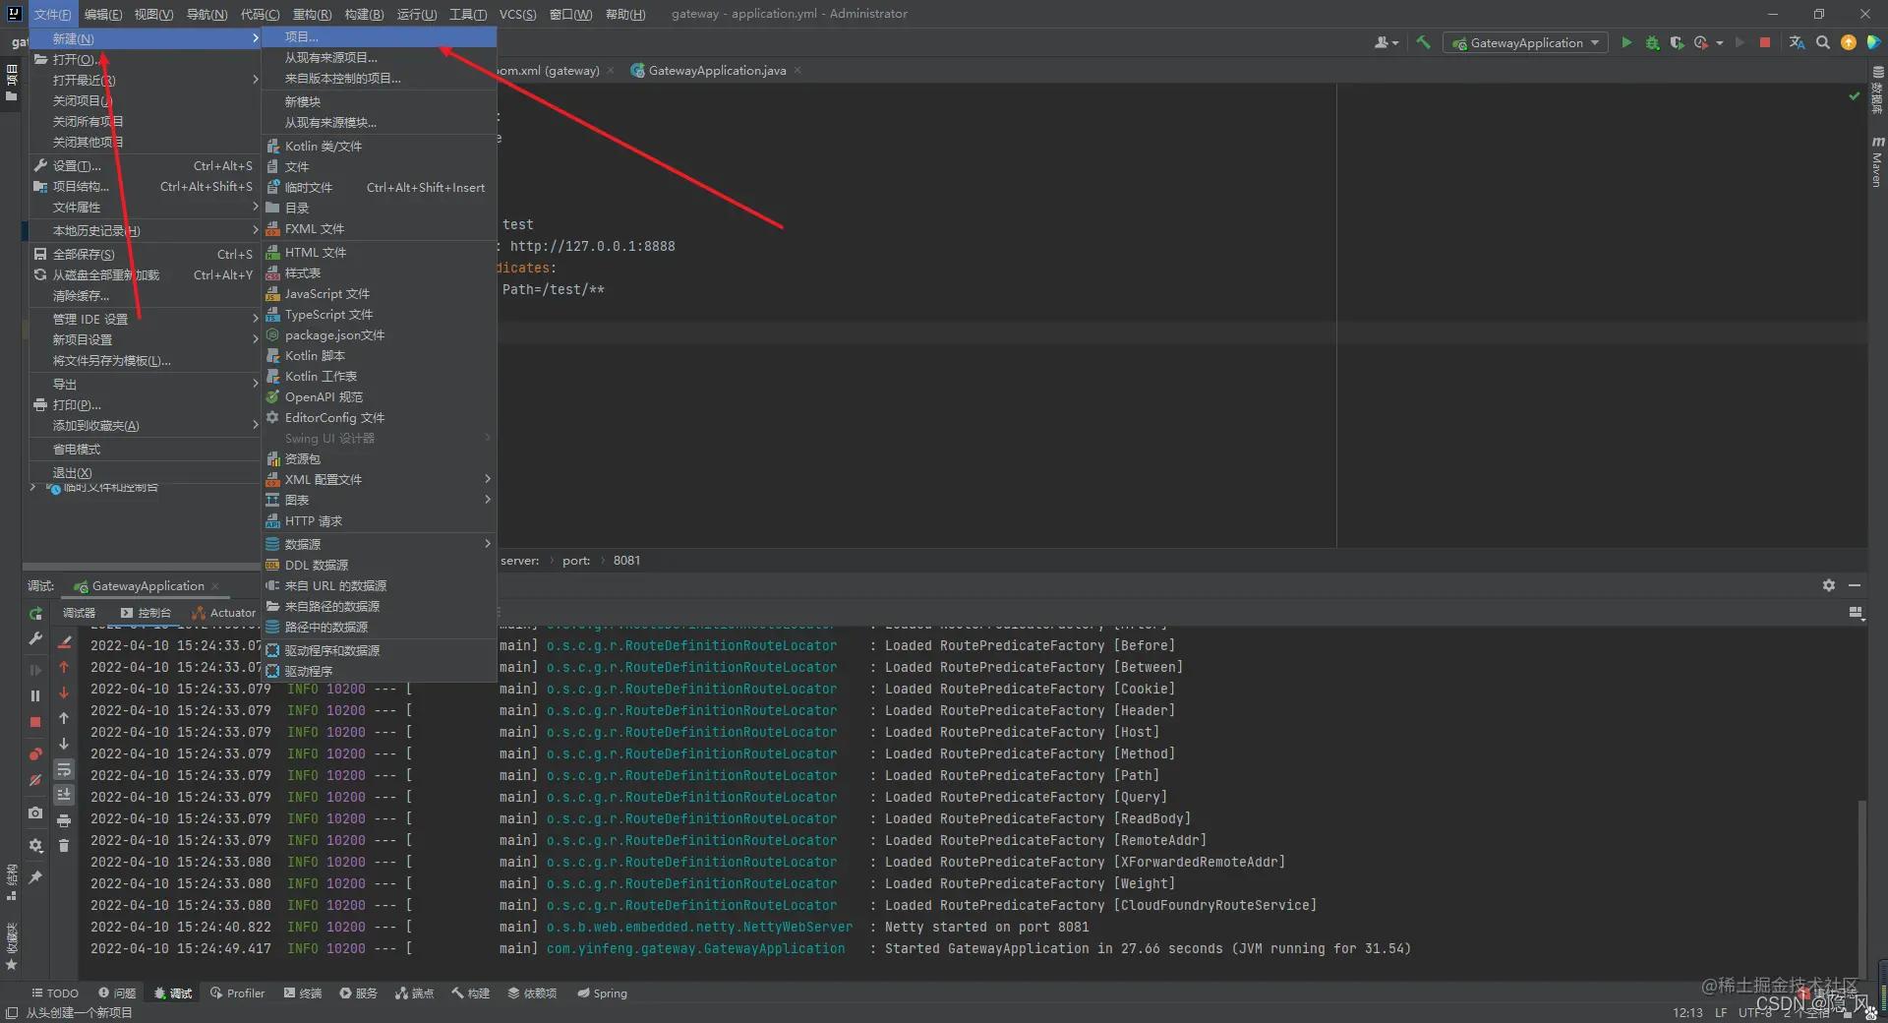Click the clear-all trash icon in console

tap(64, 846)
